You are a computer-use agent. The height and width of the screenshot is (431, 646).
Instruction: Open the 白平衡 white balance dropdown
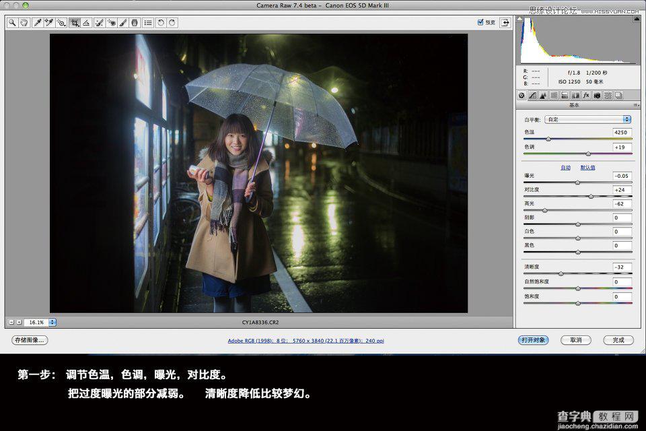click(x=587, y=119)
